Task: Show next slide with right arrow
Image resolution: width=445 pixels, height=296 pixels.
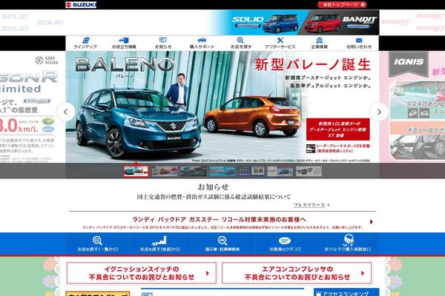Action: tap(379, 112)
